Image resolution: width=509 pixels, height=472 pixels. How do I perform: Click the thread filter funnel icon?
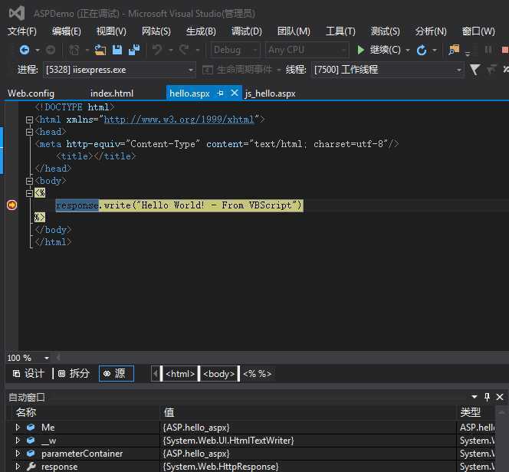[x=475, y=70]
